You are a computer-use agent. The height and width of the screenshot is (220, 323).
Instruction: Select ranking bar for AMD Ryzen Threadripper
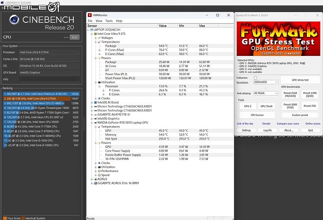click(41, 108)
